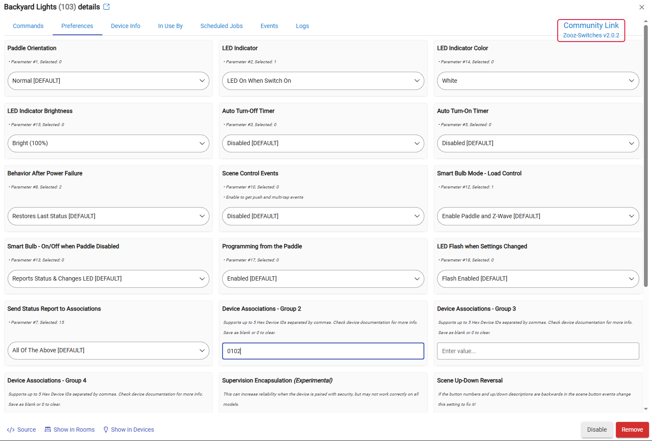
Task: Switch to the Commands tab
Action: (28, 26)
